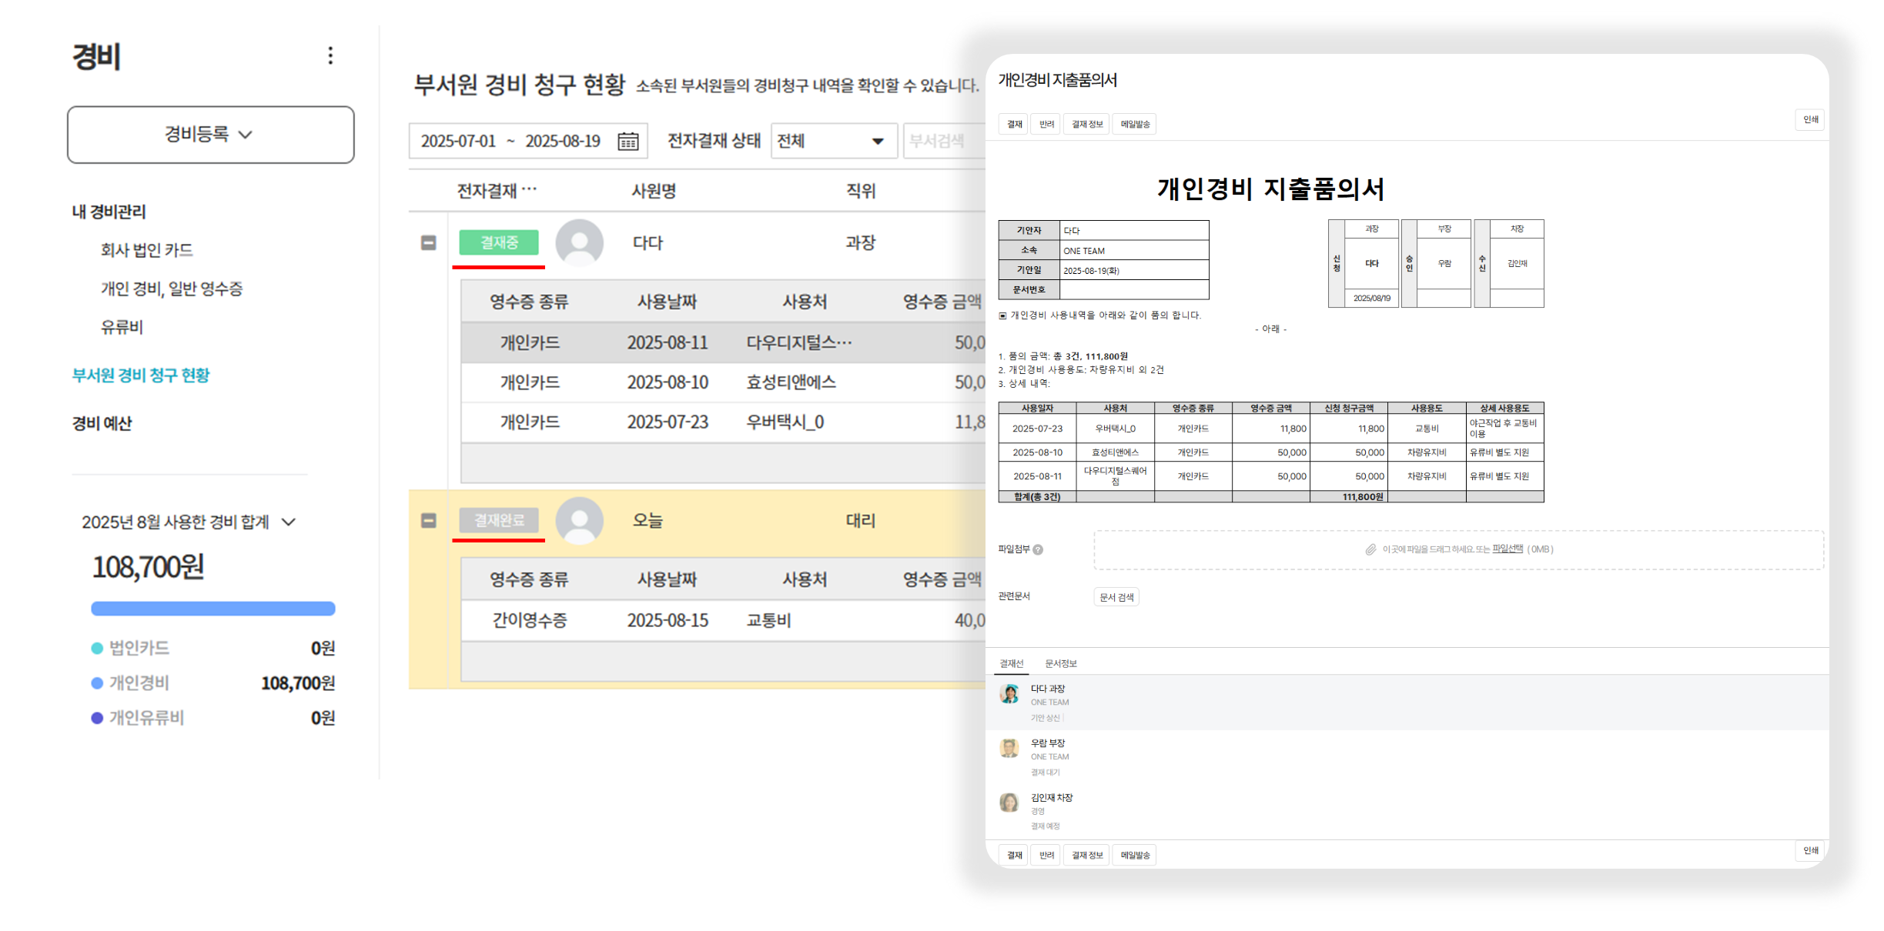Click the paperclip attachment icon

coord(1370,549)
